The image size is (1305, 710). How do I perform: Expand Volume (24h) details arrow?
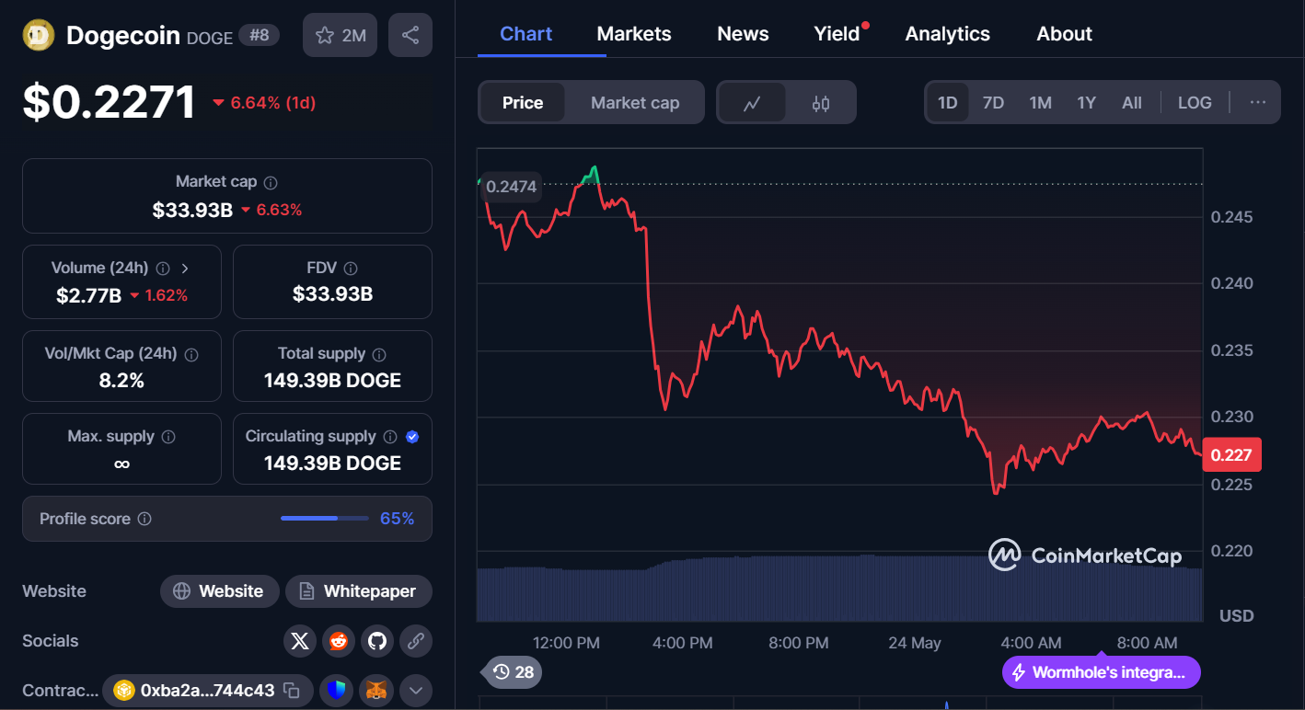pyautogui.click(x=185, y=269)
